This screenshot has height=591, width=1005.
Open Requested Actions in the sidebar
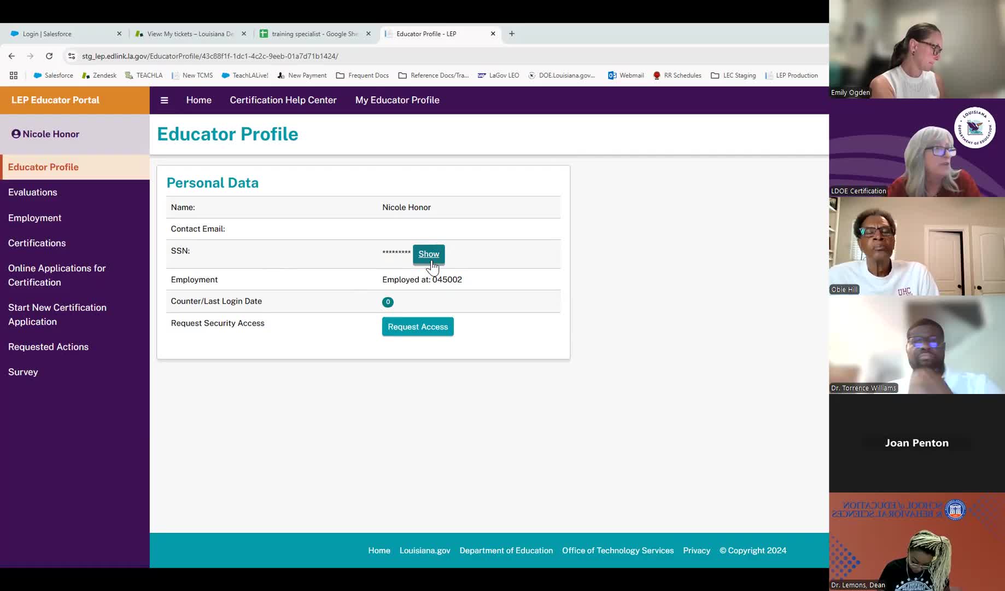48,347
